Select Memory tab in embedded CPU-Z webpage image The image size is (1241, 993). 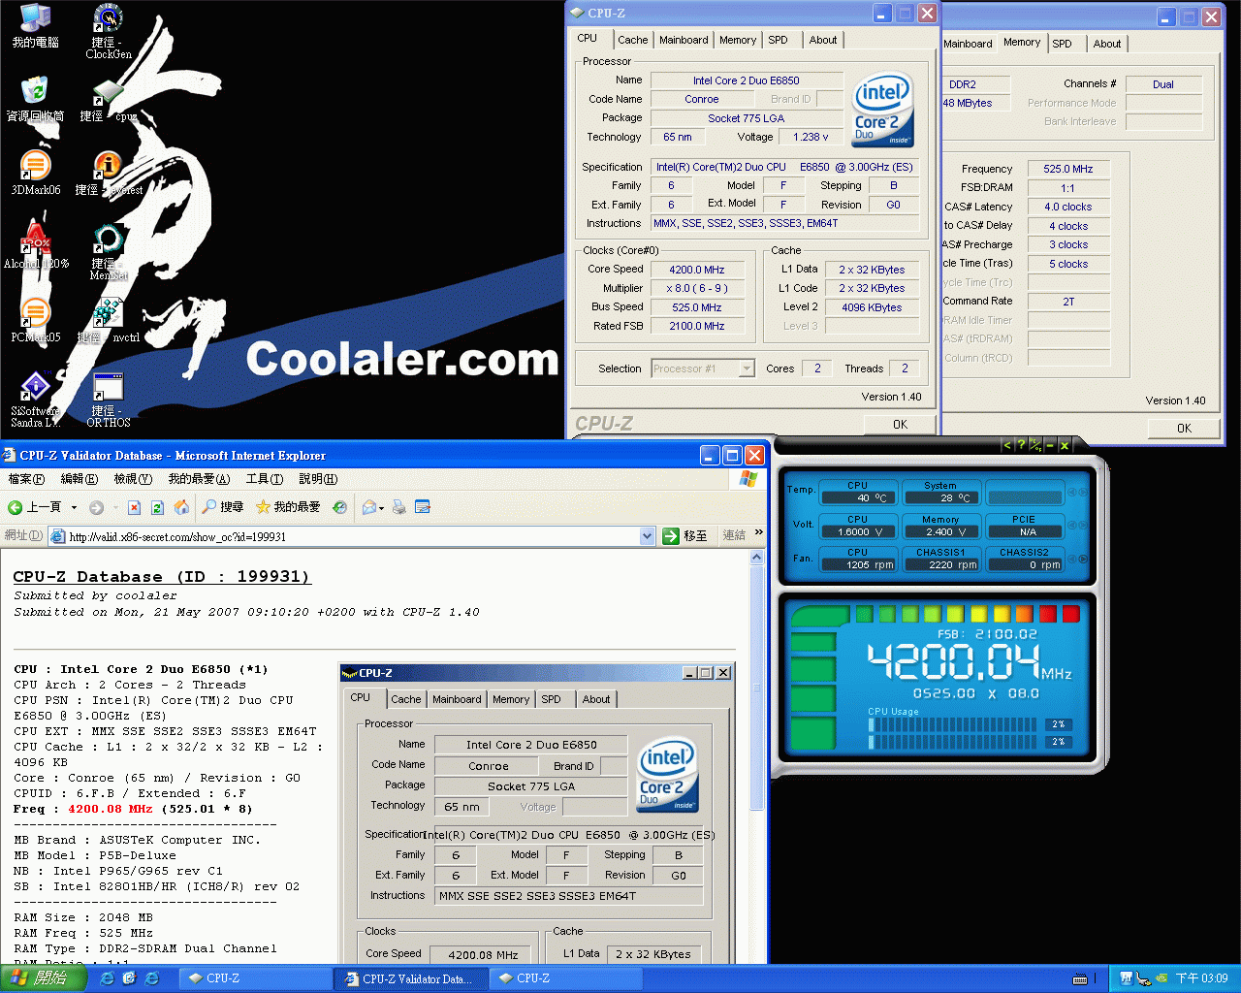pyautogui.click(x=511, y=699)
